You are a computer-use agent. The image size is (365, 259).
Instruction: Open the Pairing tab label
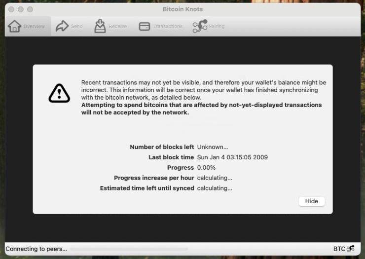coord(217,26)
